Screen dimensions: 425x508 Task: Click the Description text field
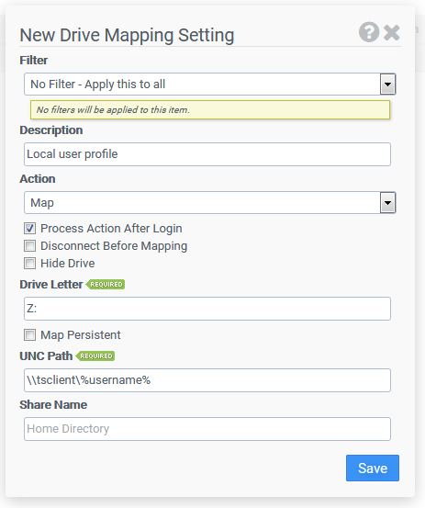click(x=207, y=154)
